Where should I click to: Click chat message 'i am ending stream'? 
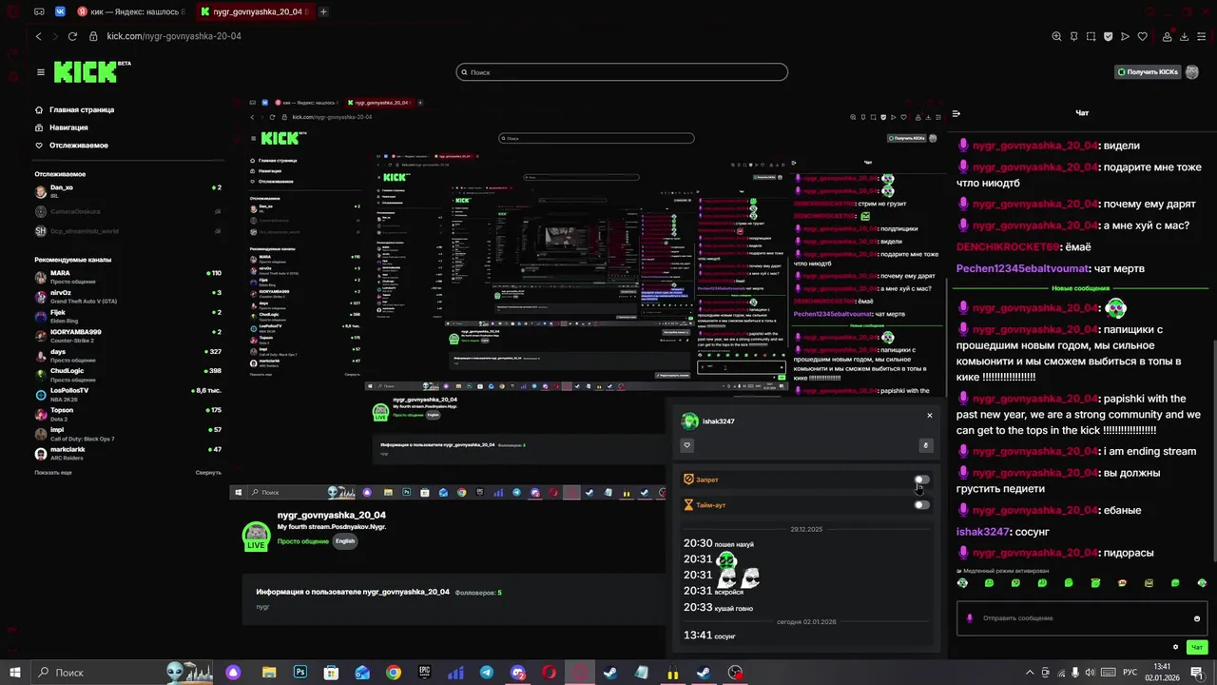(x=1149, y=452)
